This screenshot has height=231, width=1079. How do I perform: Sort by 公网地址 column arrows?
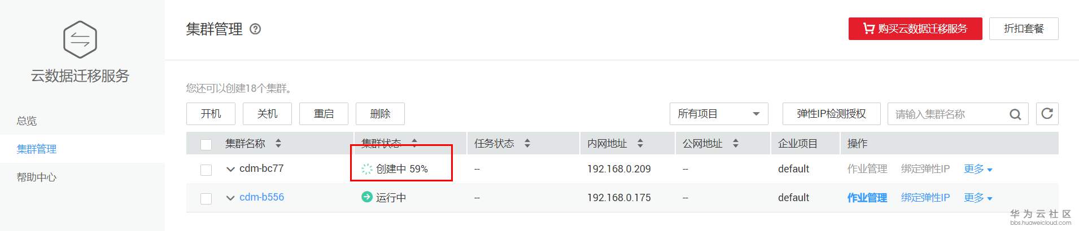click(x=736, y=144)
